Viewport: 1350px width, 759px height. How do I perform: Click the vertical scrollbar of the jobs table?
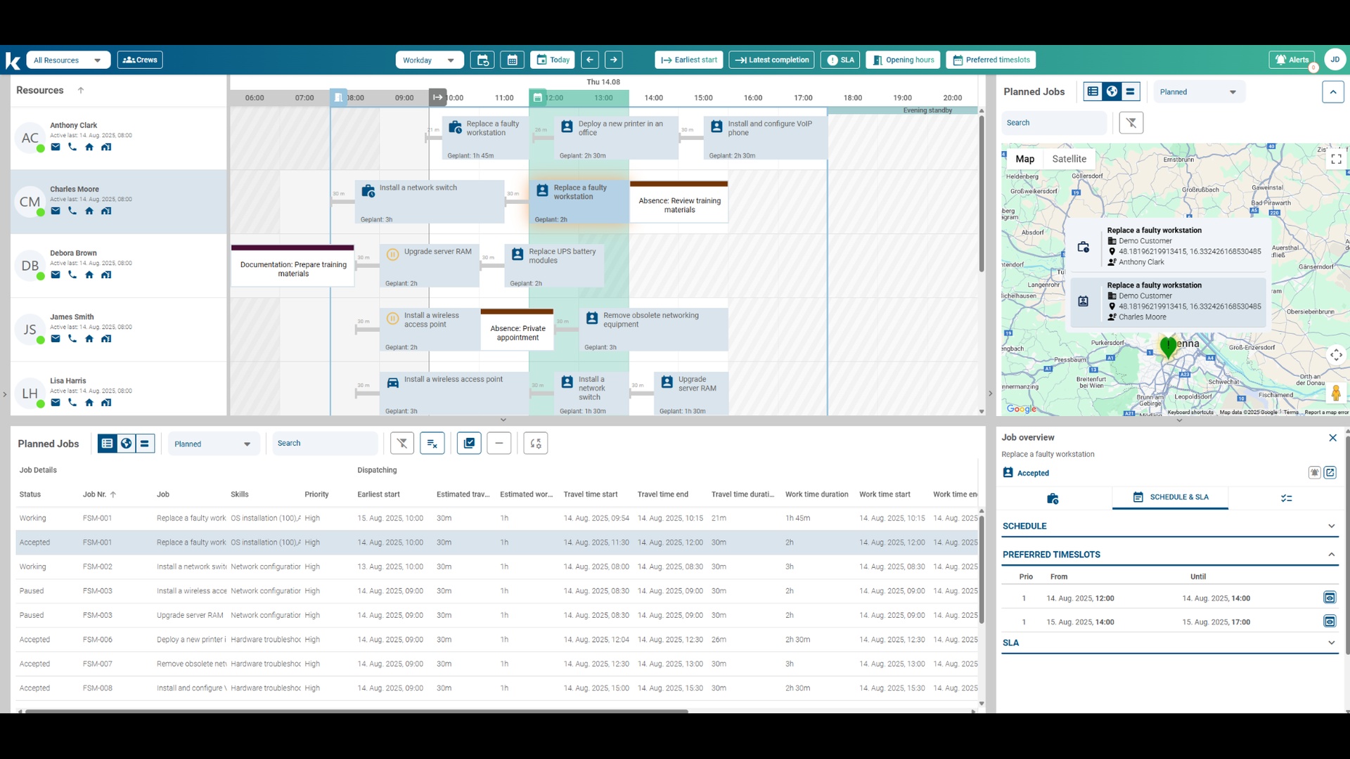pyautogui.click(x=982, y=569)
